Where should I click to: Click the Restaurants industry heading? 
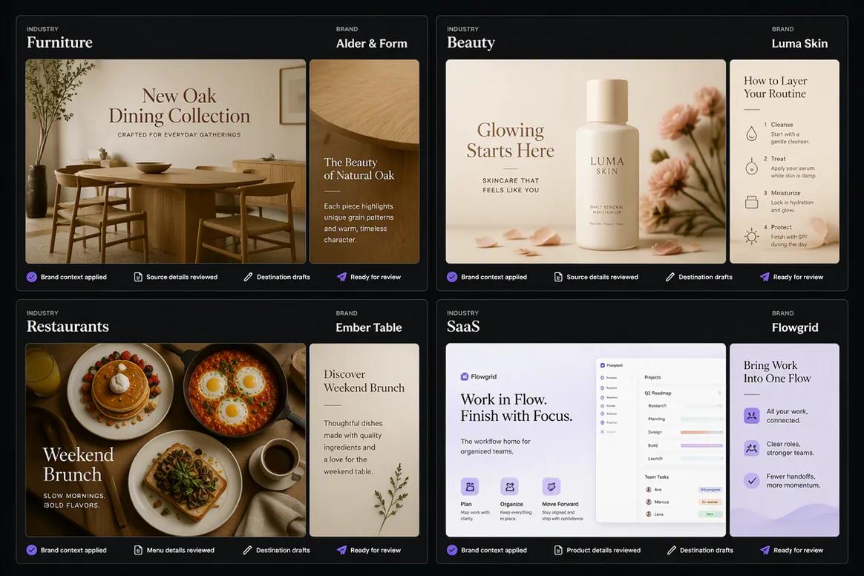click(x=68, y=327)
